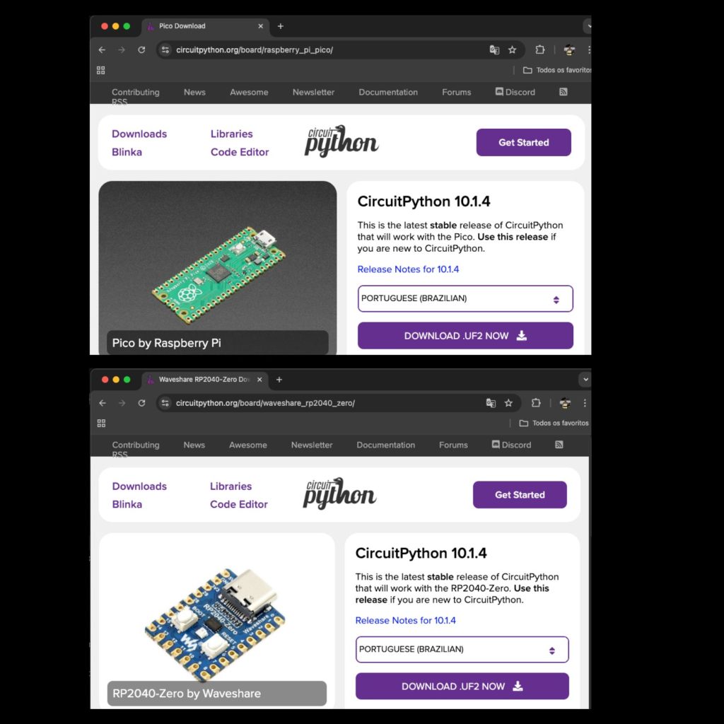724x724 pixels.
Task: Open the RSS feed icon beside Discord on the Pico page
Action: pyautogui.click(x=563, y=92)
